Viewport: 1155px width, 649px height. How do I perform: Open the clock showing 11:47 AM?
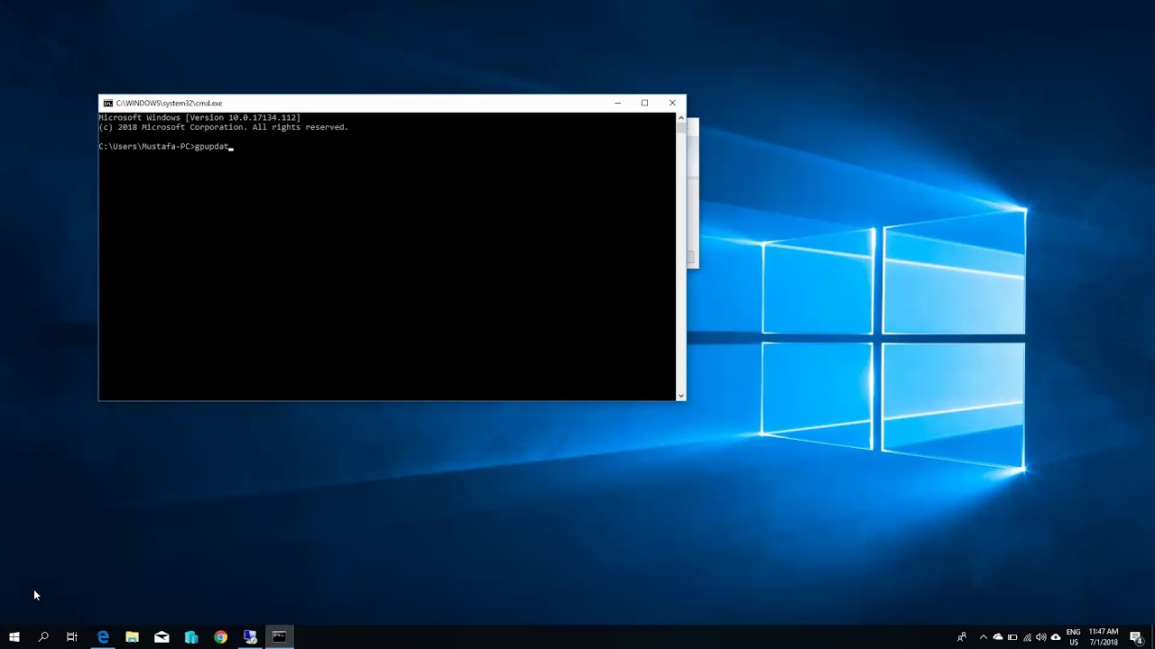[x=1104, y=637]
